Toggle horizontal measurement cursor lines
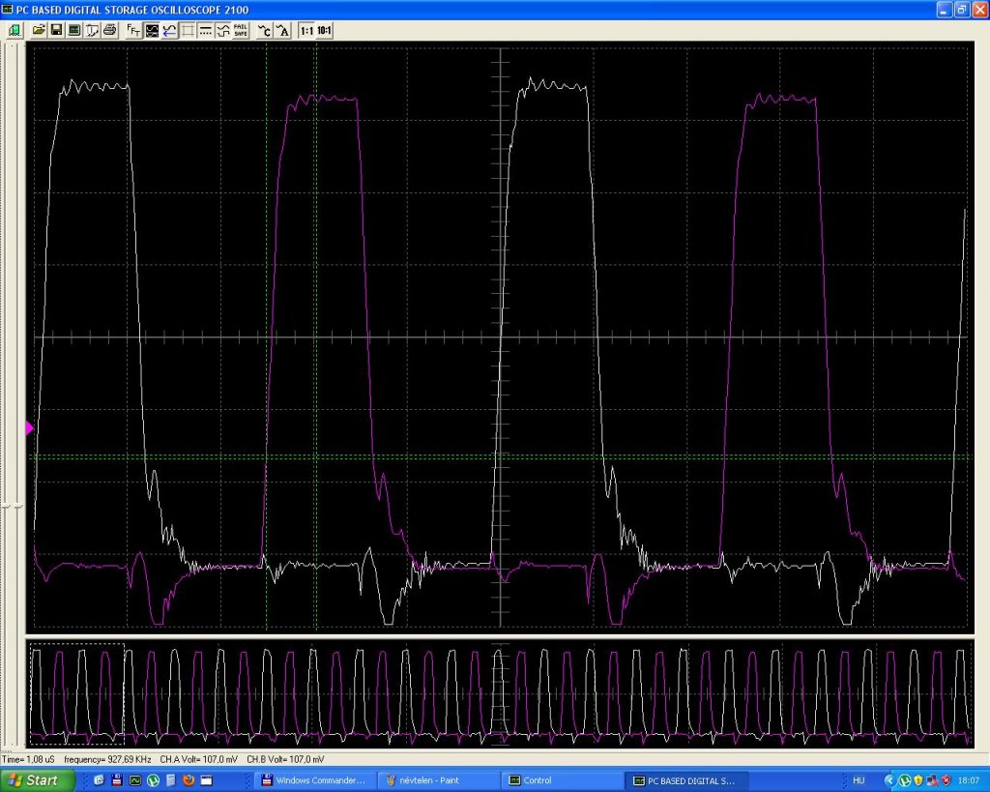This screenshot has width=990, height=792. [205, 30]
